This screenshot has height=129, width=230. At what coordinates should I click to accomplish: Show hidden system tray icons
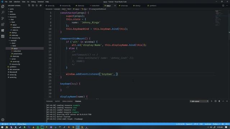(208, 127)
